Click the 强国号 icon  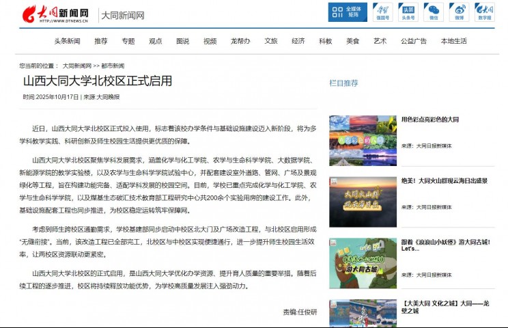coord(383,12)
